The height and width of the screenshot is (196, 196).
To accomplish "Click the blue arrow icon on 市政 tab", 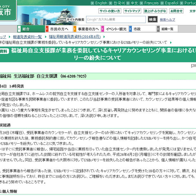I will (x=130, y=29).
